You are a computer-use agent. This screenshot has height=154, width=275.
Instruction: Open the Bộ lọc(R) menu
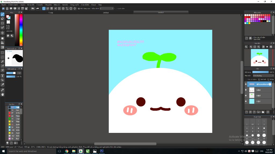[31, 5]
